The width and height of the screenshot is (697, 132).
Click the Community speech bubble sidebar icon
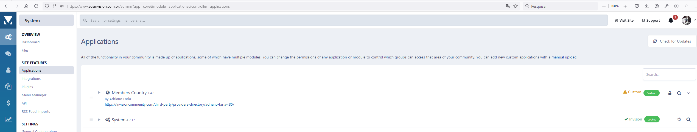[x=8, y=54]
